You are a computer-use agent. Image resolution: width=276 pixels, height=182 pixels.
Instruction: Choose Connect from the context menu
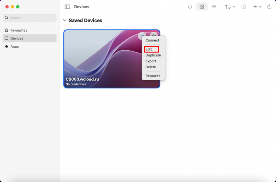(152, 40)
